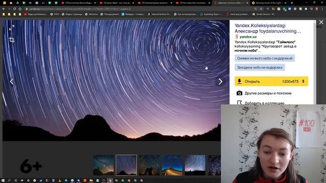
Task: Open a new browser tab
Action: [292, 3]
